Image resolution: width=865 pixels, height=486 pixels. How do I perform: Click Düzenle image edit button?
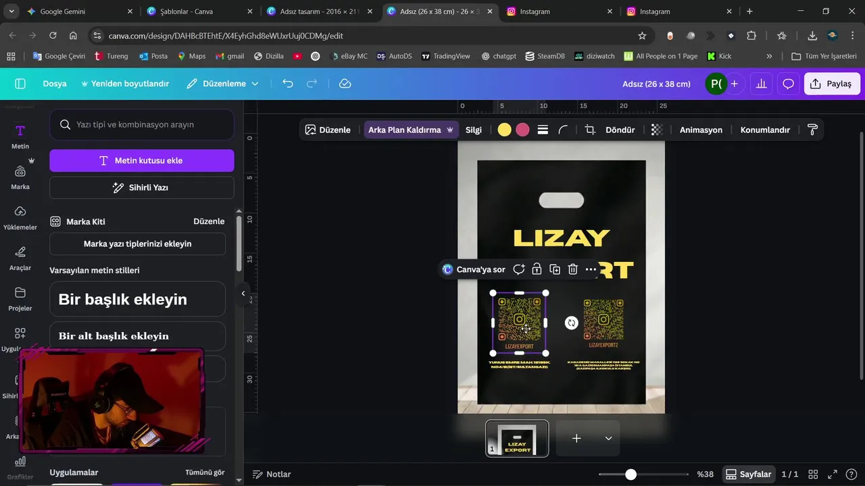pyautogui.click(x=328, y=130)
